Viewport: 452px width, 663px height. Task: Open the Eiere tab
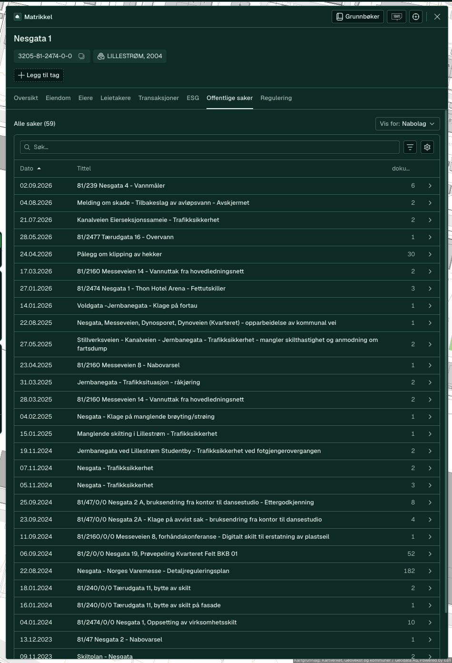[86, 98]
